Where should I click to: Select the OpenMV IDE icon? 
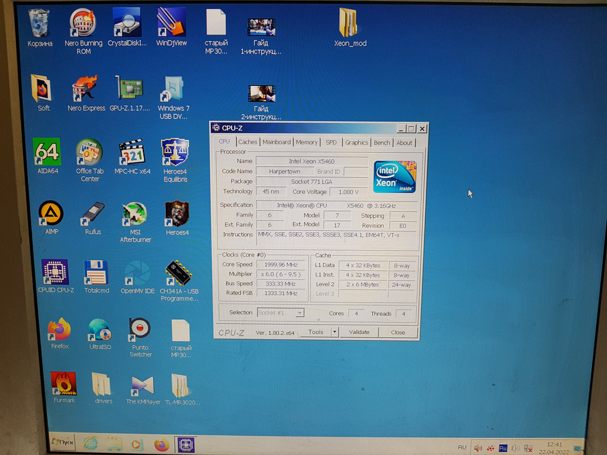coord(137,277)
